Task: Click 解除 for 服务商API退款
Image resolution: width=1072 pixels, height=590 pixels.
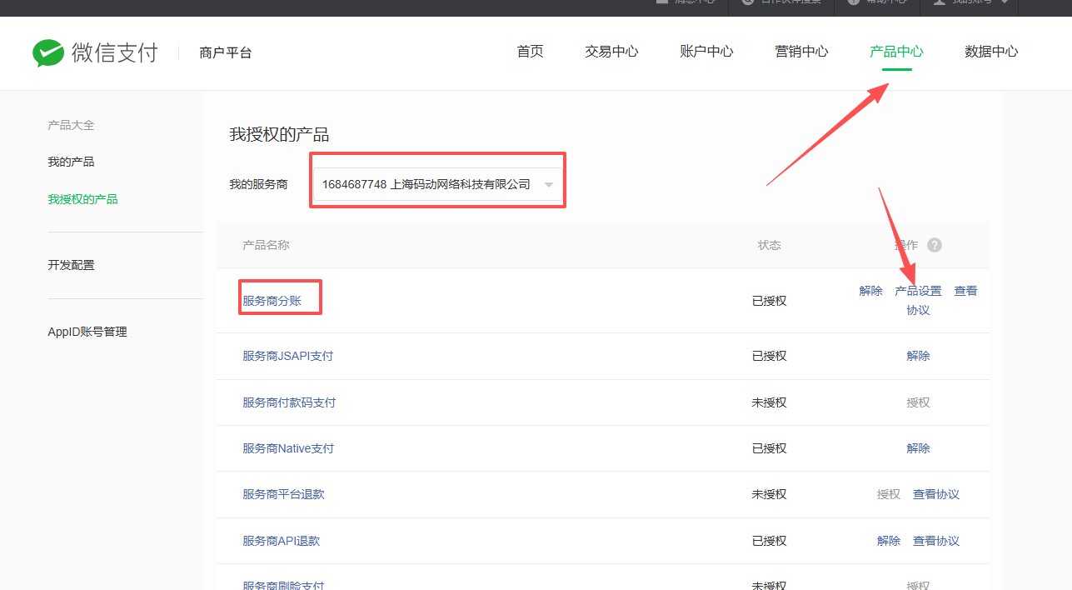Action: 889,541
